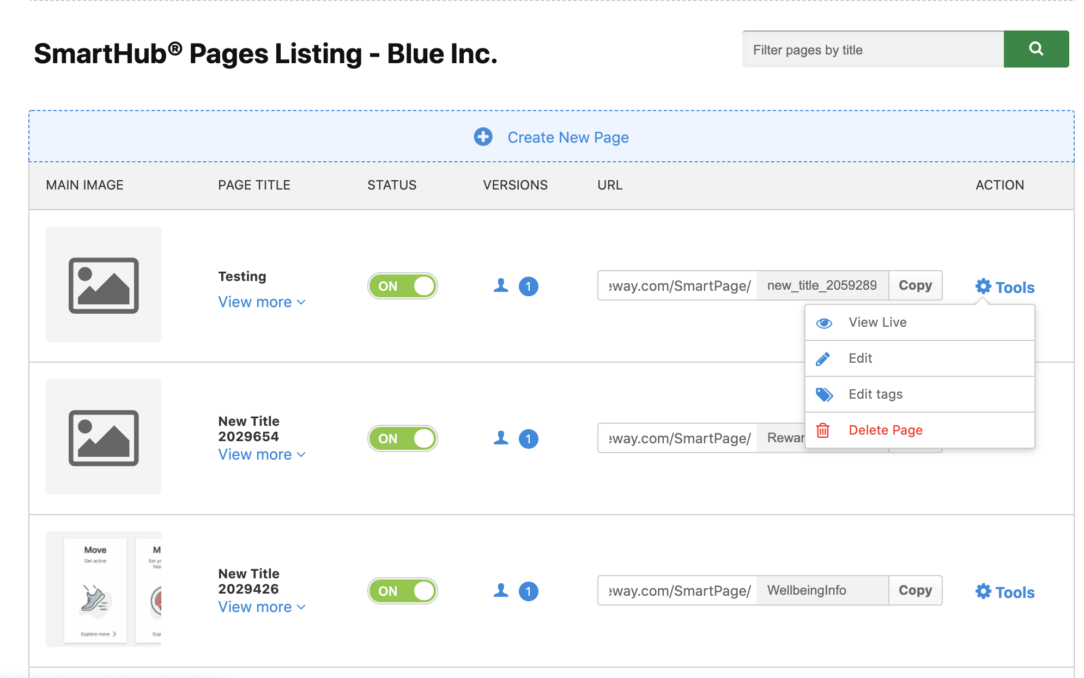Viewport: 1084px width, 678px height.
Task: Click version badge in New Title 2029426 row
Action: 528,591
